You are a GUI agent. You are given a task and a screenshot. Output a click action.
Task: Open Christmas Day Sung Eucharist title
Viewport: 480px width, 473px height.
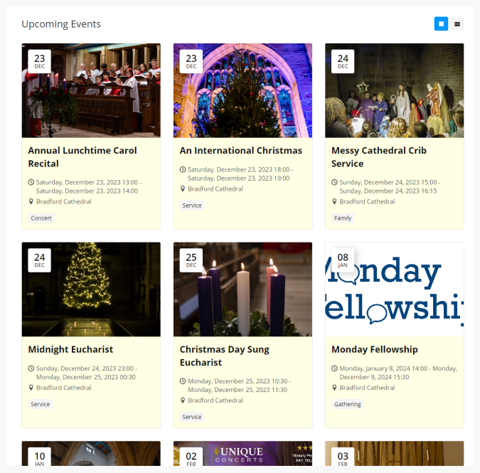(225, 356)
